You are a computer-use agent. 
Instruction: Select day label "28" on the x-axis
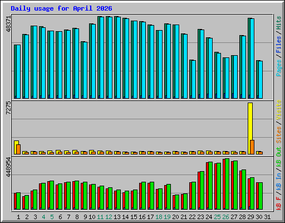[x=242, y=217]
